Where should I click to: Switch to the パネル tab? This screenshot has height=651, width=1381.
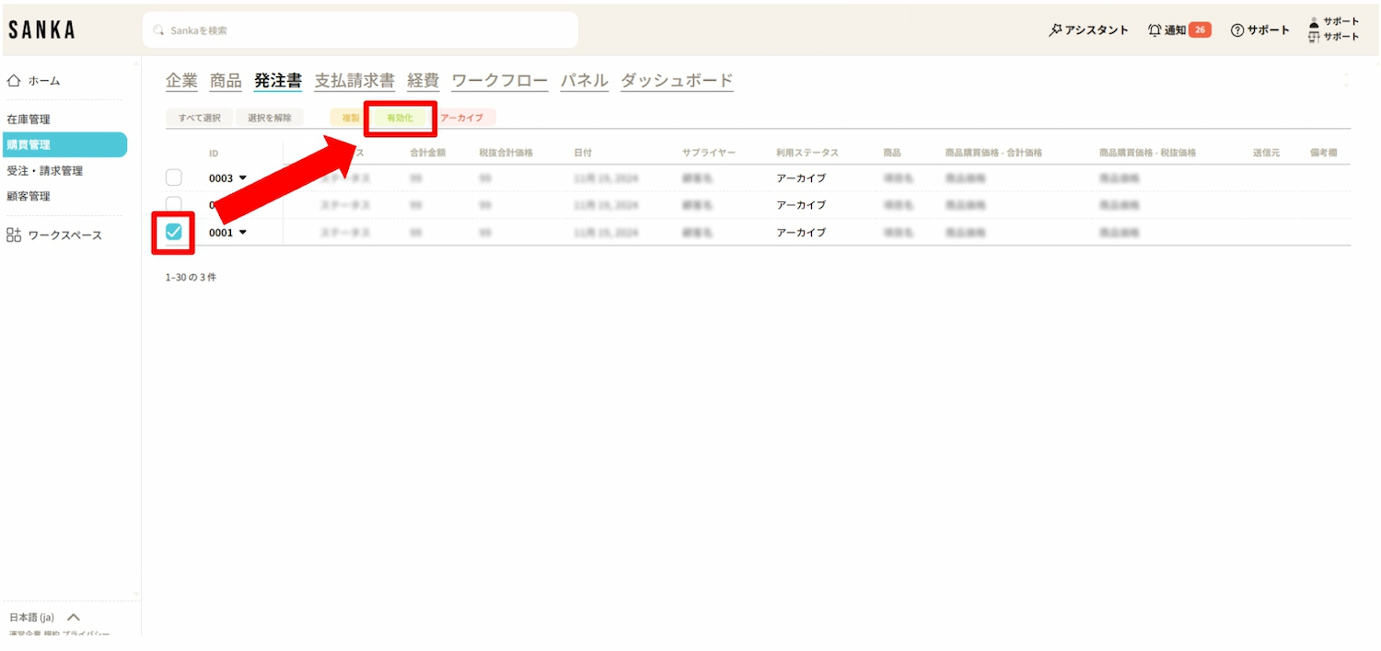tap(585, 81)
